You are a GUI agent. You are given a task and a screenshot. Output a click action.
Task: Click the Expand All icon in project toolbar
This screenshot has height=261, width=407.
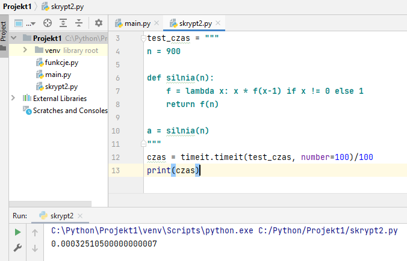click(x=63, y=23)
